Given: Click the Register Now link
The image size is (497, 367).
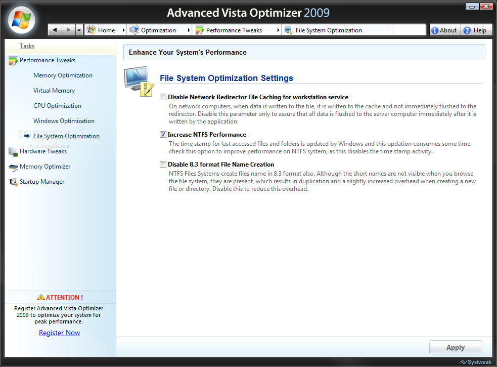Looking at the screenshot, I should (59, 333).
